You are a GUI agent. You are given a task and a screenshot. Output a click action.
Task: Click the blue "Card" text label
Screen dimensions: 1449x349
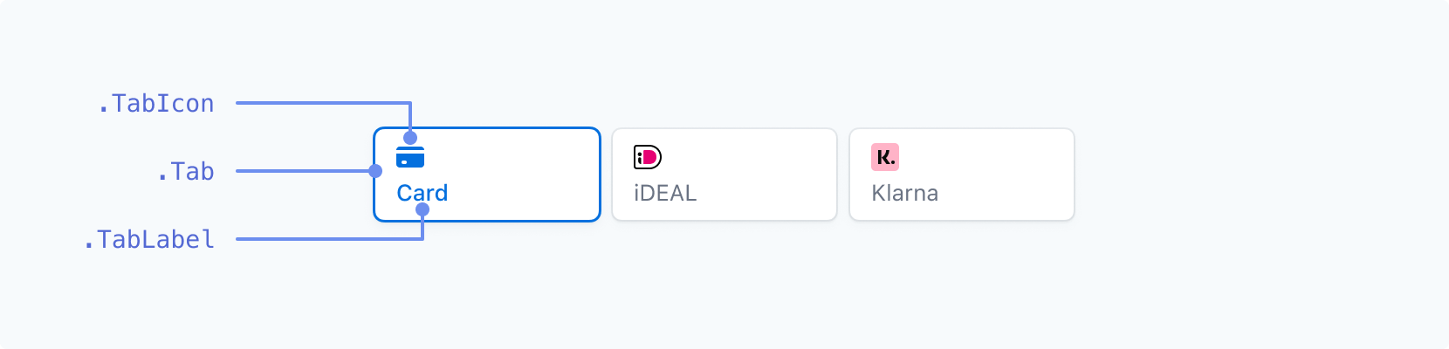click(x=422, y=193)
